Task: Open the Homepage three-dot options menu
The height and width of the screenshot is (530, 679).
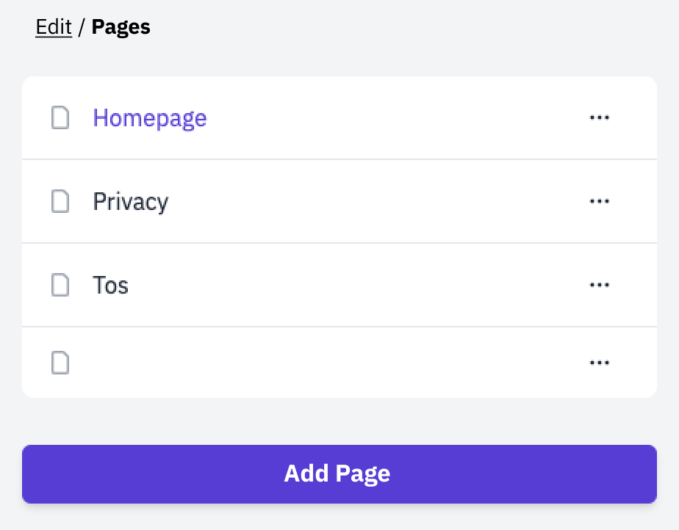Action: 600,117
